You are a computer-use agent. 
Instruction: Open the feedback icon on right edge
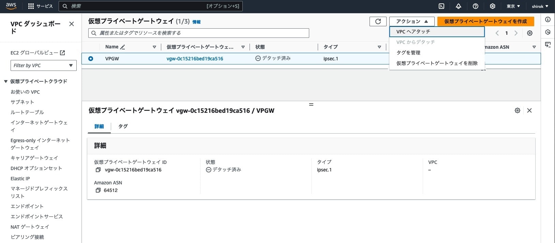pyautogui.click(x=548, y=45)
